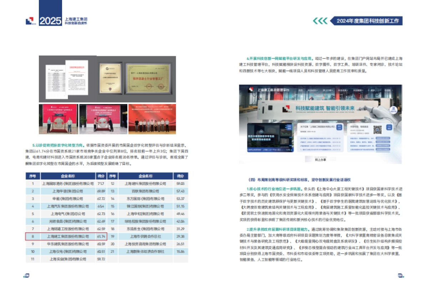428x290 pixels.
Task: Click the 更多 button on the news list panel
Action: tap(338, 128)
